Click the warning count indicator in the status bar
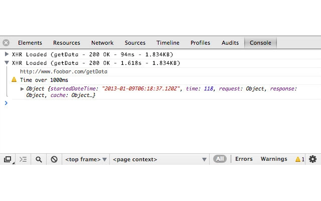This screenshot has width=321, height=201. 300,159
